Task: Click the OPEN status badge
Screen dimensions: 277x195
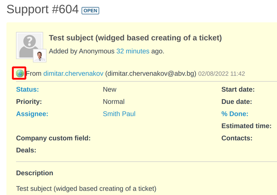Action: pyautogui.click(x=90, y=10)
